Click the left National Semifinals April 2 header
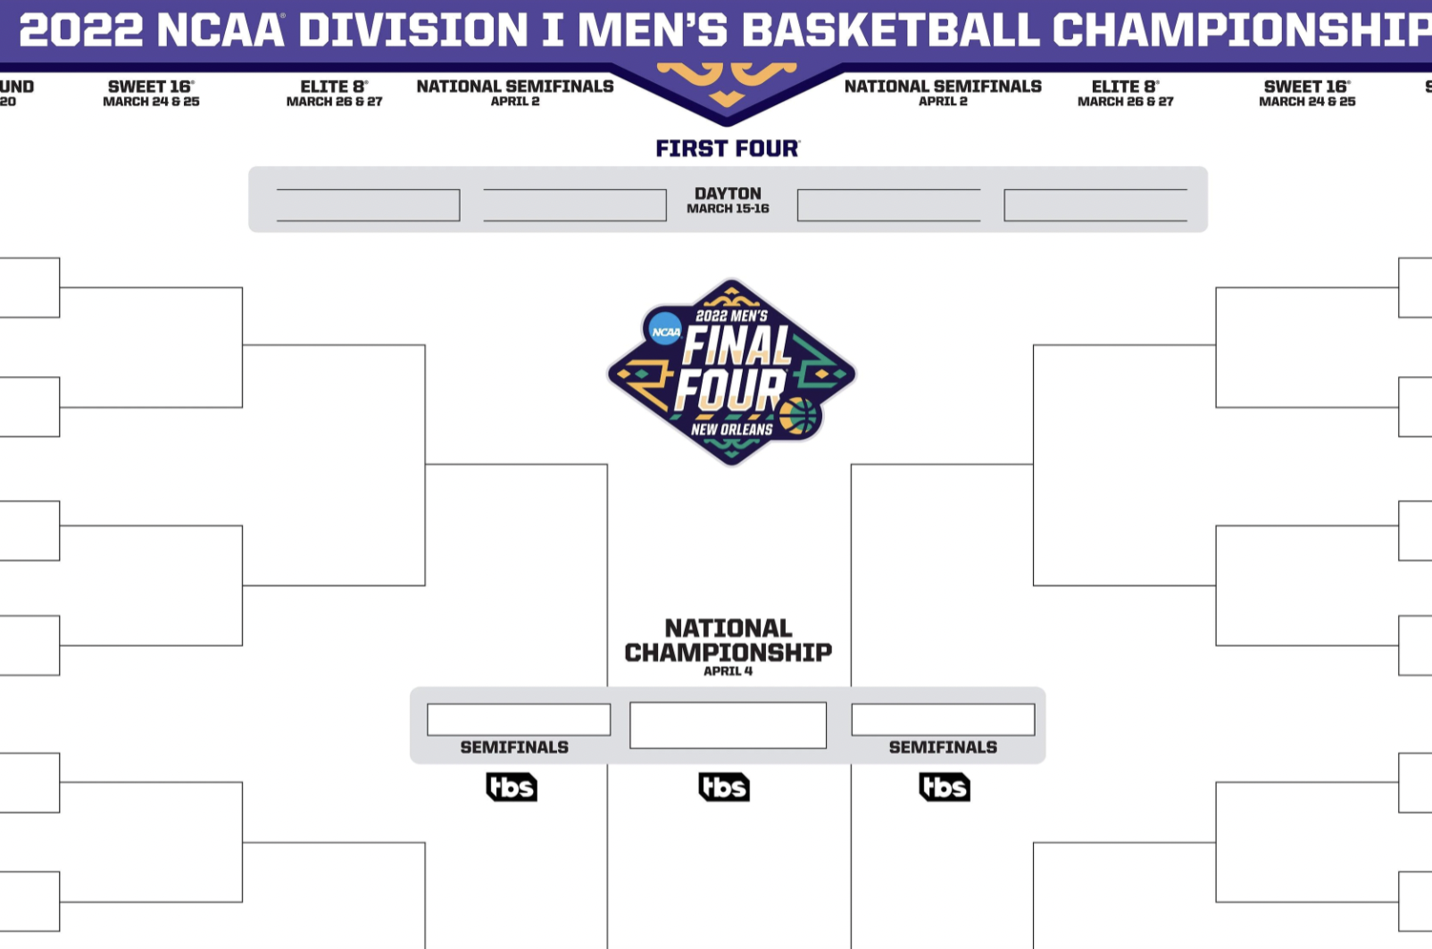The image size is (1432, 949). click(515, 93)
